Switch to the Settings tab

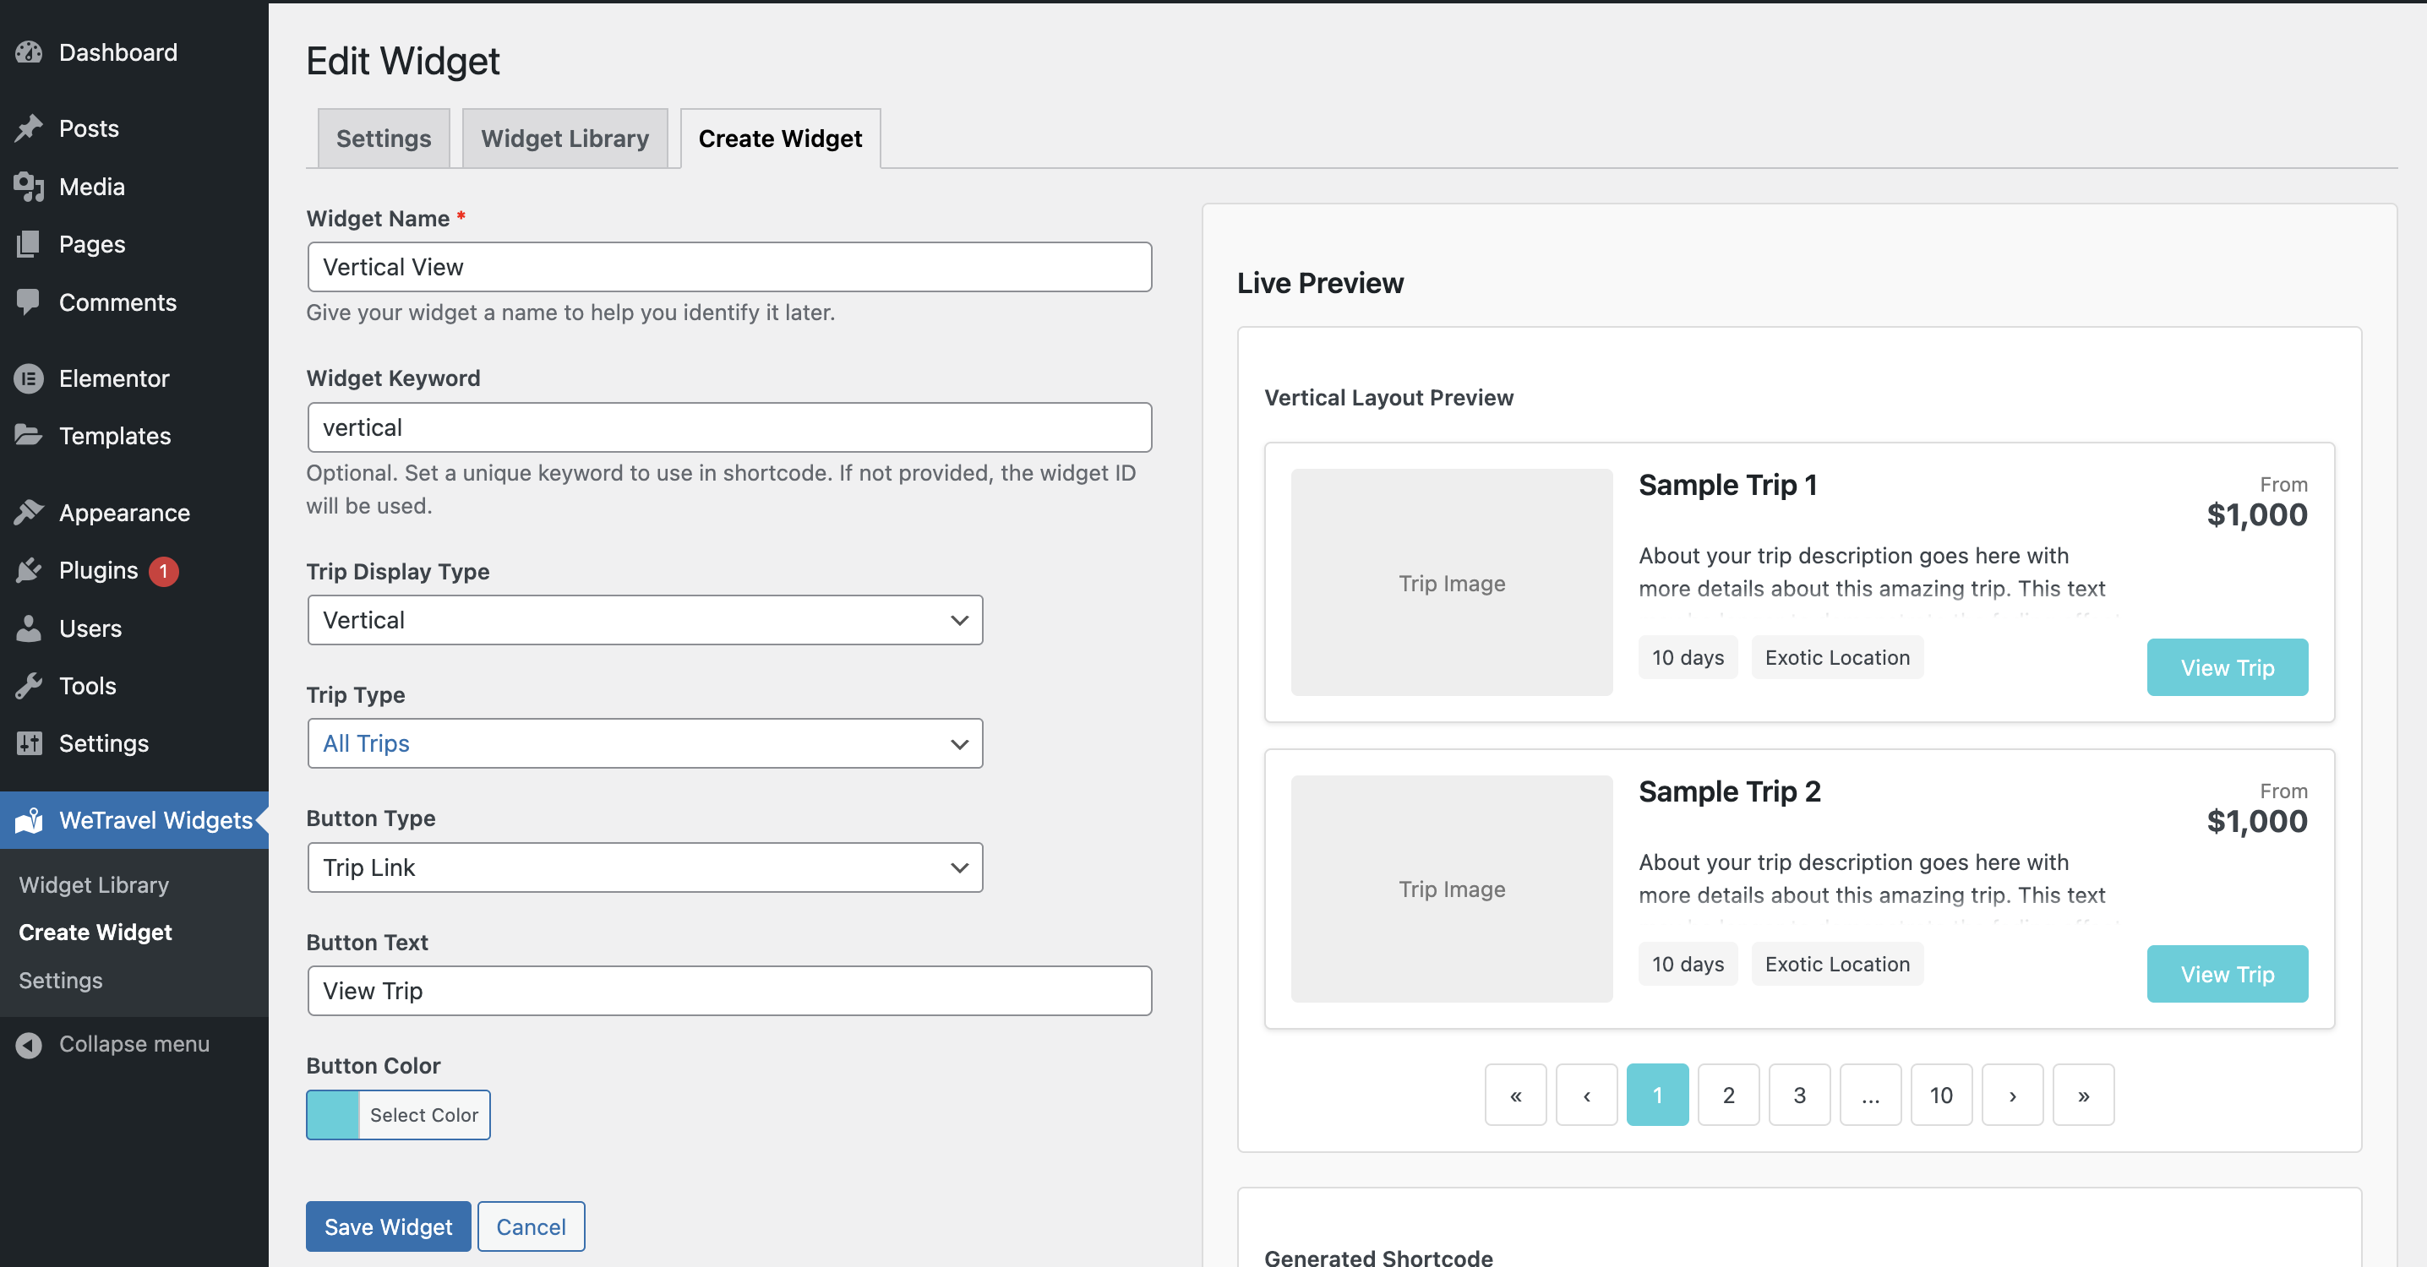point(384,139)
